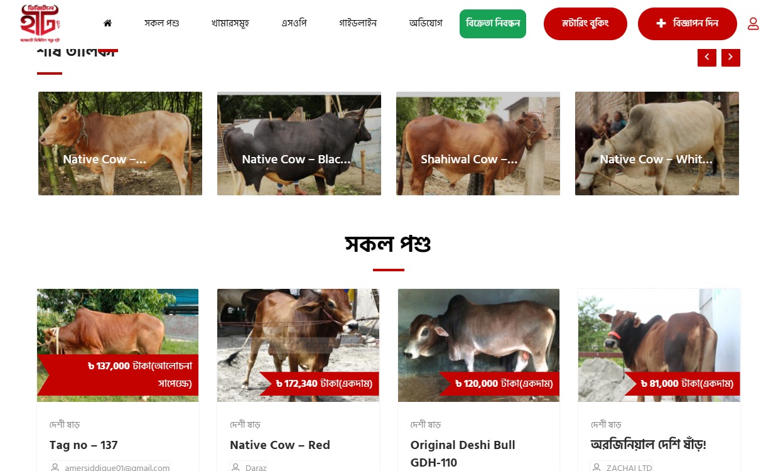Open the সকল পশু menu item

[161, 23]
